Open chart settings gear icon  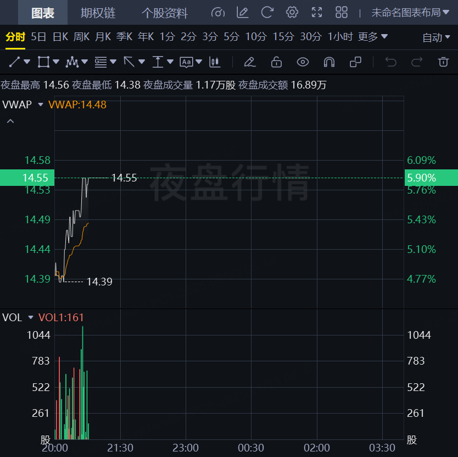click(x=292, y=13)
